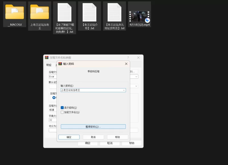The image size is (228, 165).
Task: Click 取消 in the 输入密码 dialog
Action: click(93, 137)
